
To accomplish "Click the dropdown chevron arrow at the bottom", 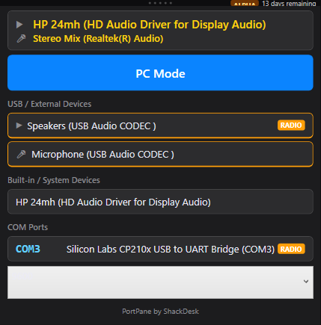I will [x=306, y=282].
